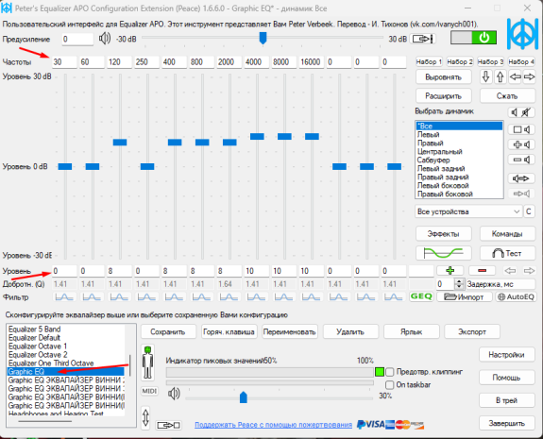The width and height of the screenshot is (543, 439).
Task: Open the green frequency response graph
Action: pyautogui.click(x=443, y=253)
